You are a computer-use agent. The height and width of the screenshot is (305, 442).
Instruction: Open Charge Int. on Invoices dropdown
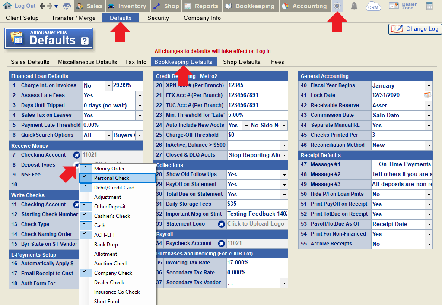pos(109,86)
